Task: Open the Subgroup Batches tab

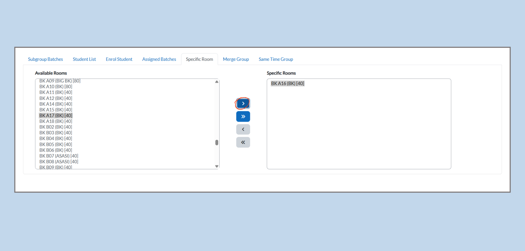Action: [x=45, y=59]
